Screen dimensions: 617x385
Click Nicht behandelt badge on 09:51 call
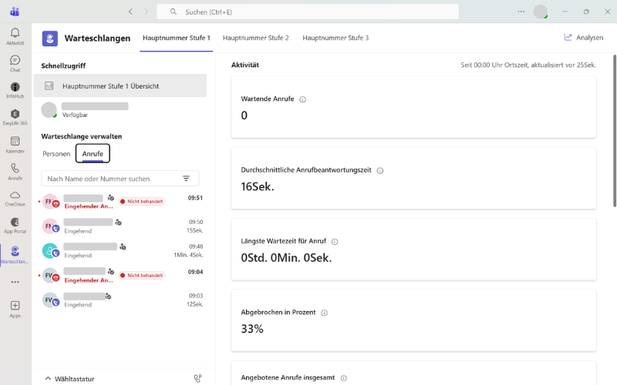(x=142, y=201)
